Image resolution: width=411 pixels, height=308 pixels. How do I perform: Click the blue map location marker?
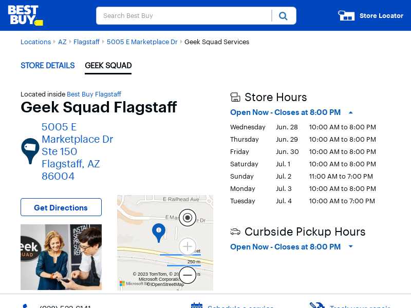[x=159, y=233]
